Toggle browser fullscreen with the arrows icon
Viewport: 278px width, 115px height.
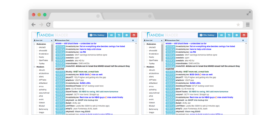pyautogui.click(x=249, y=13)
